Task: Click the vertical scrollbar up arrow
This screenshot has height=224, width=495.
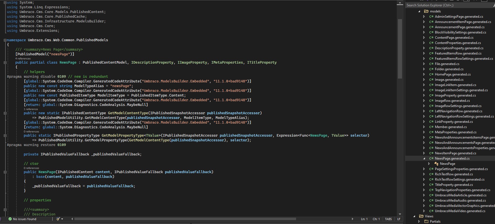Action: tap(400, 3)
